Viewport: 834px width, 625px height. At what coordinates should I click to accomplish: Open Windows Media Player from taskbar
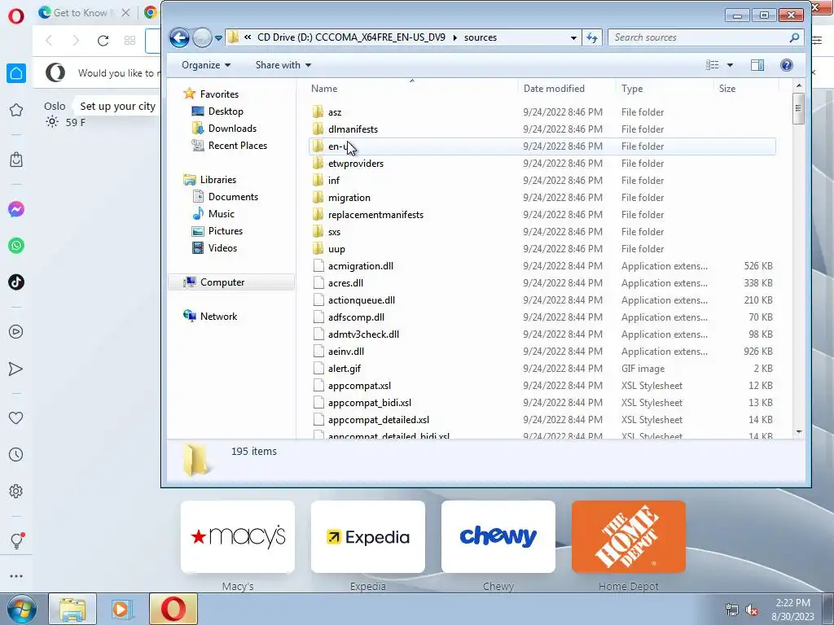[x=122, y=609]
